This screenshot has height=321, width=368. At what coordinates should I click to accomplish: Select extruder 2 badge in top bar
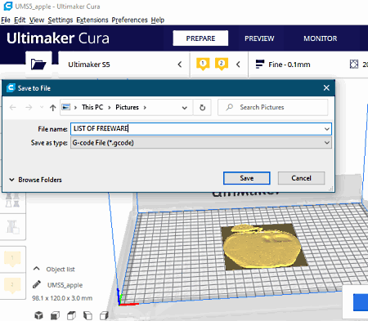222,65
